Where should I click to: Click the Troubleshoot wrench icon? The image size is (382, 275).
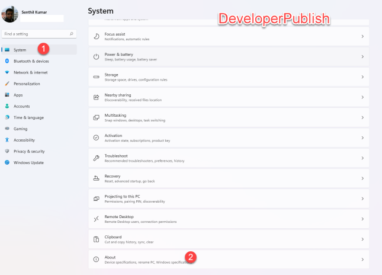click(96, 158)
